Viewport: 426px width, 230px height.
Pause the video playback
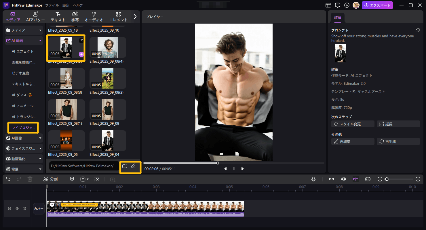(x=234, y=169)
